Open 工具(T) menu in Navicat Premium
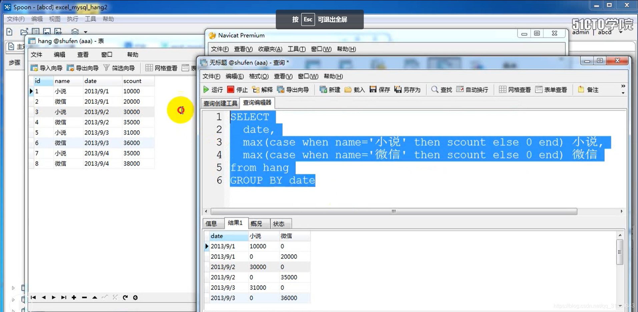Image resolution: width=638 pixels, height=312 pixels. click(296, 49)
